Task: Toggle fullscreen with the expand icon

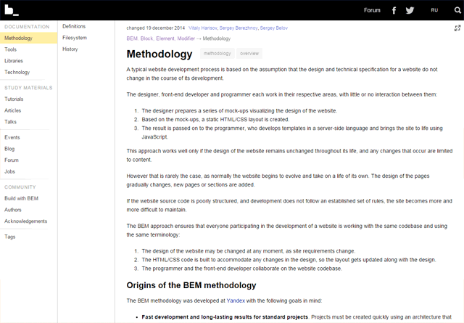Action: tap(457, 28)
